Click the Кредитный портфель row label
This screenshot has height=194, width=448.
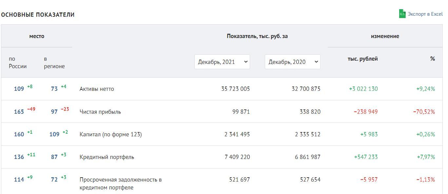pos(107,157)
